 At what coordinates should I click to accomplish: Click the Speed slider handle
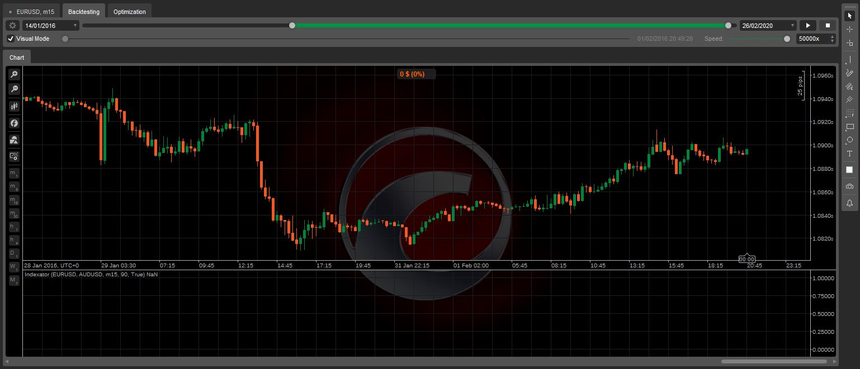[787, 39]
